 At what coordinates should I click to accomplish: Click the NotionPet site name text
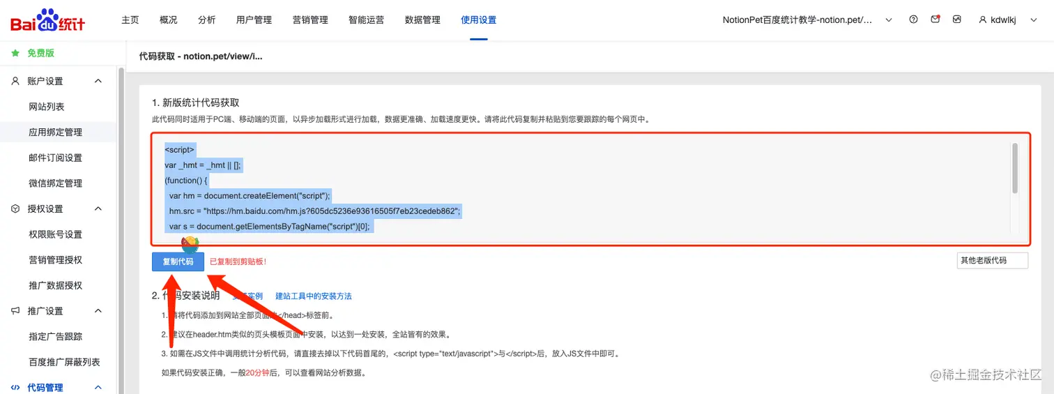tap(797, 20)
